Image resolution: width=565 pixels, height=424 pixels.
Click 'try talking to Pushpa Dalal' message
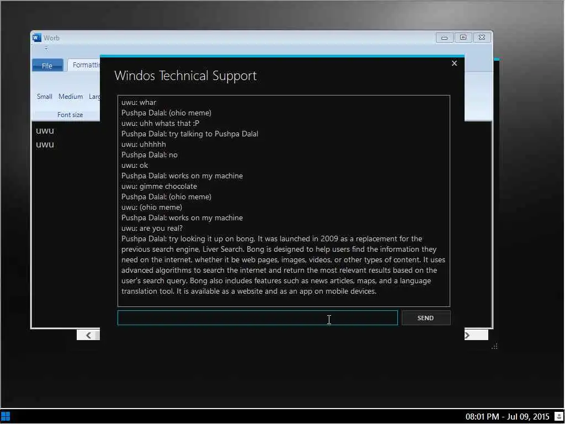(190, 134)
